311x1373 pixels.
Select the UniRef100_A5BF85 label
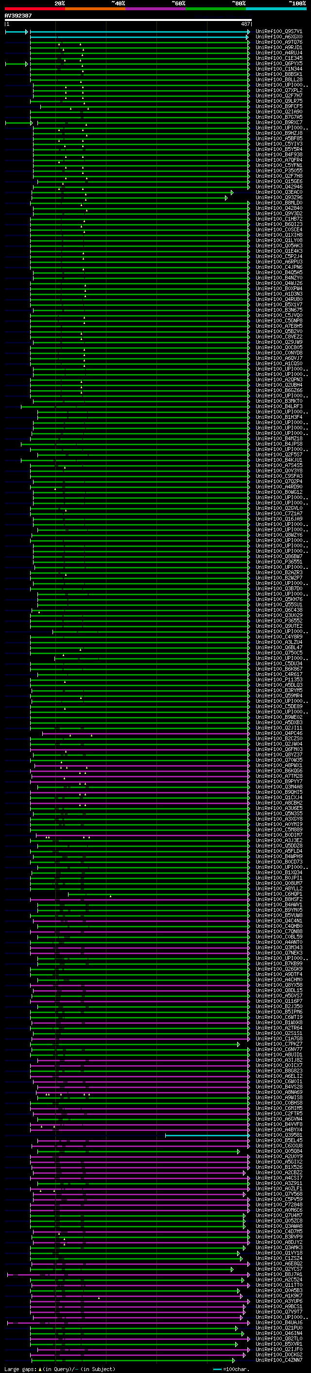pyautogui.click(x=279, y=139)
